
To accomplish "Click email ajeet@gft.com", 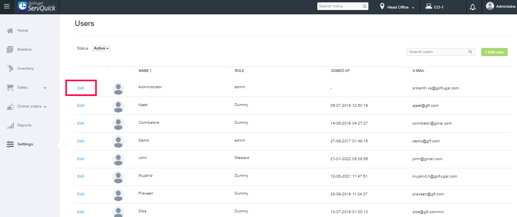I will click(425, 106).
